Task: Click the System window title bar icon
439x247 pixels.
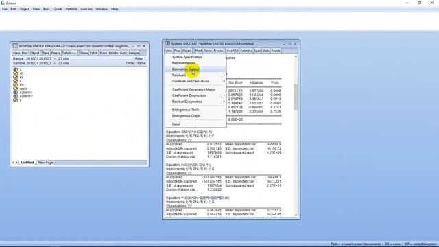Action: 167,44
